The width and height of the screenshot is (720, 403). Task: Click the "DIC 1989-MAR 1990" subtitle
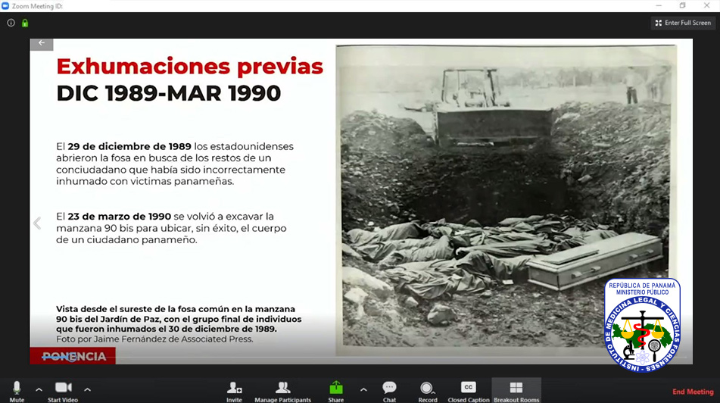[x=169, y=93]
